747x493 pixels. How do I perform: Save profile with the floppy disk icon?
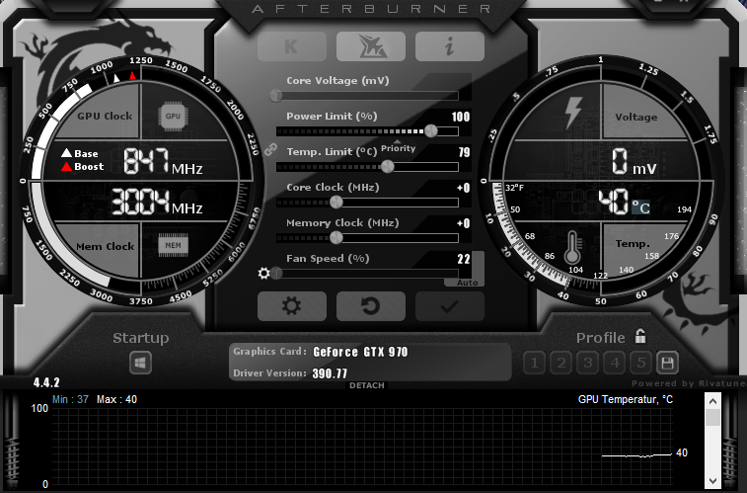tap(667, 363)
